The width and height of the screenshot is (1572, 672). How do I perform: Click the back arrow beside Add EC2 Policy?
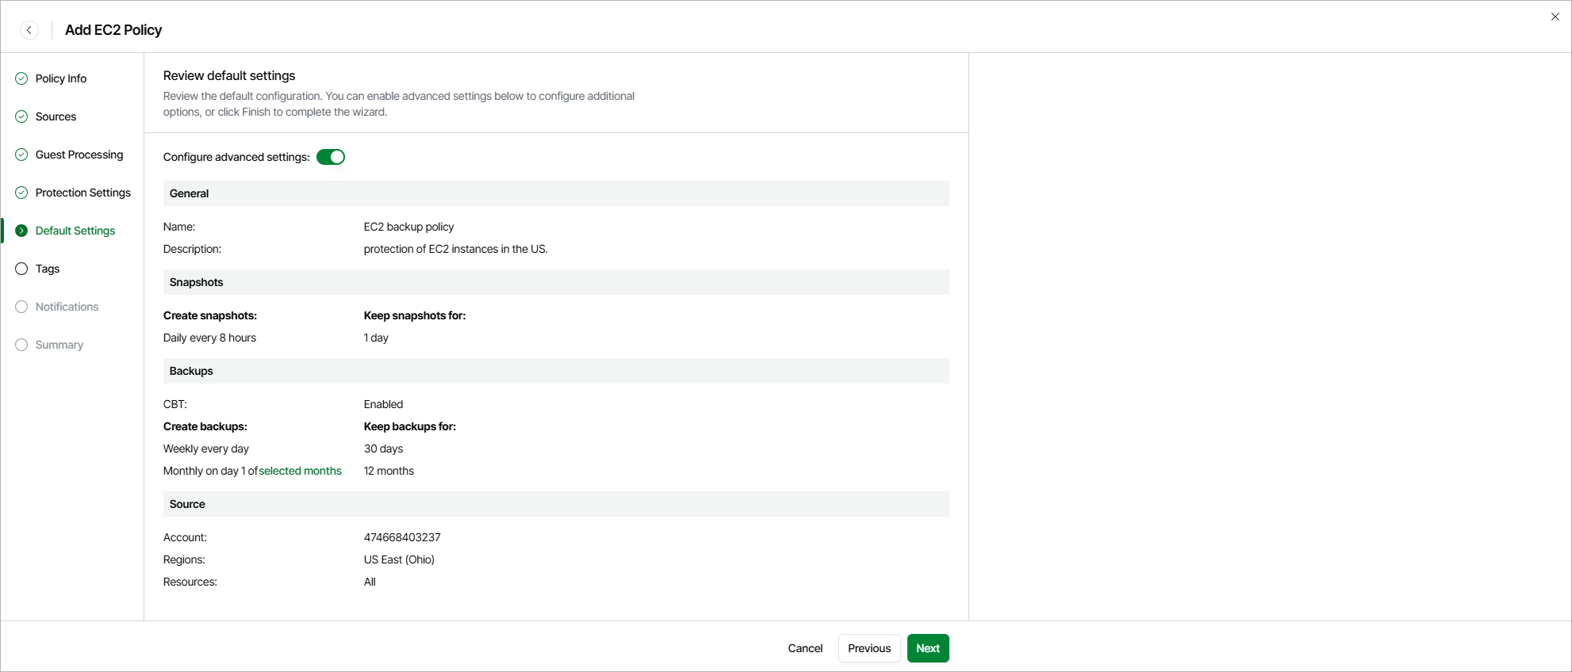[29, 30]
